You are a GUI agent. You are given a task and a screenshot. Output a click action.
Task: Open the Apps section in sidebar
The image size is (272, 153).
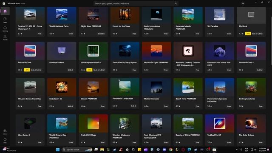pyautogui.click(x=5, y=20)
